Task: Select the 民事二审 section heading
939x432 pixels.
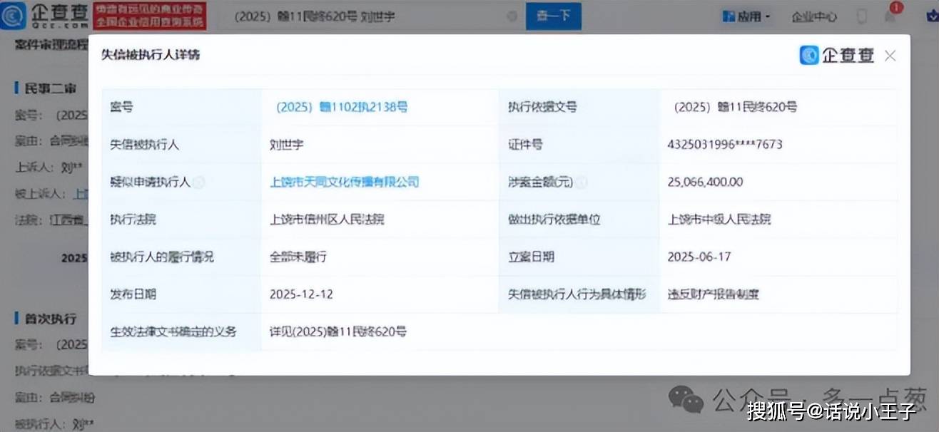Action: 50,88
